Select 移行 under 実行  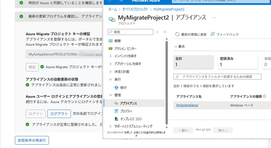(123, 88)
